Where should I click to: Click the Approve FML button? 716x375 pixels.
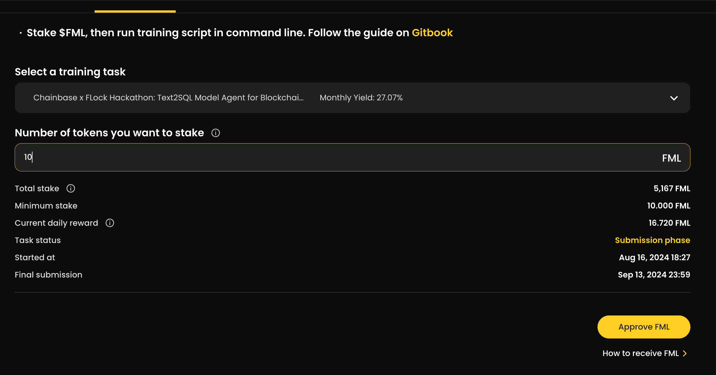[644, 327]
